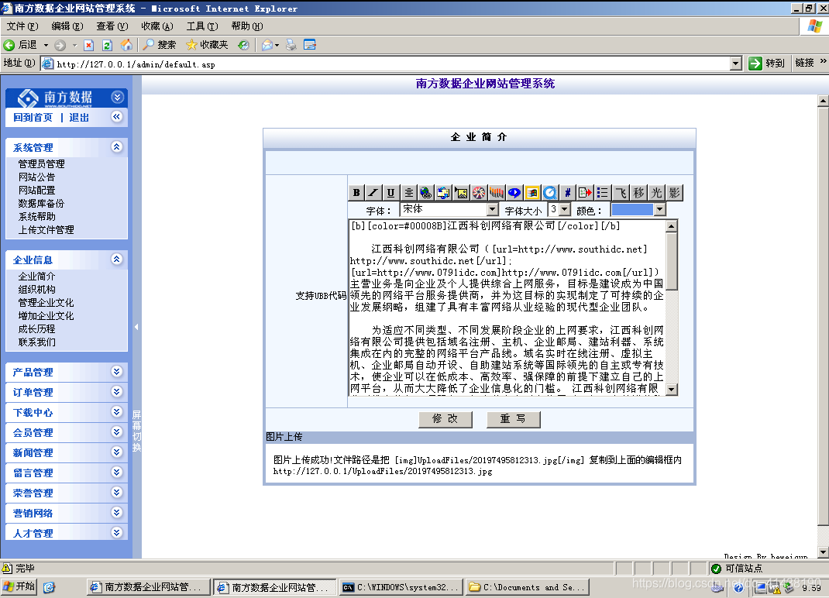Viewport: 829px width, 598px height.
Task: Click the 回到首页 link
Action: click(x=33, y=118)
